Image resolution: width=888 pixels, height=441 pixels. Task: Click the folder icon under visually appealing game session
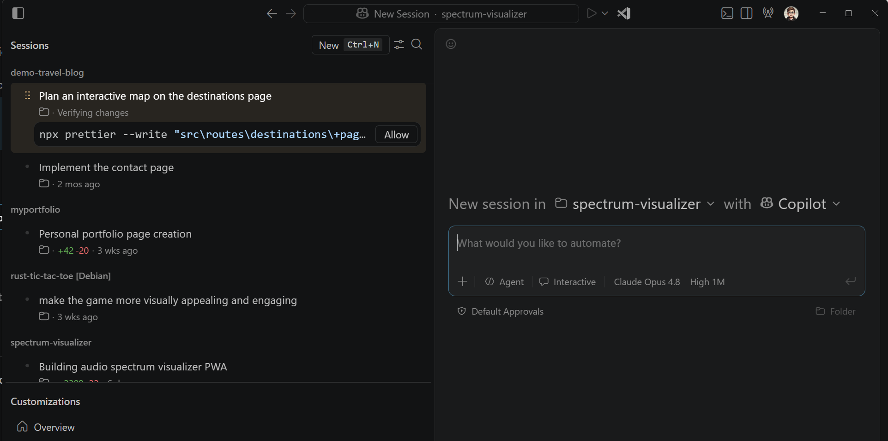coord(44,316)
